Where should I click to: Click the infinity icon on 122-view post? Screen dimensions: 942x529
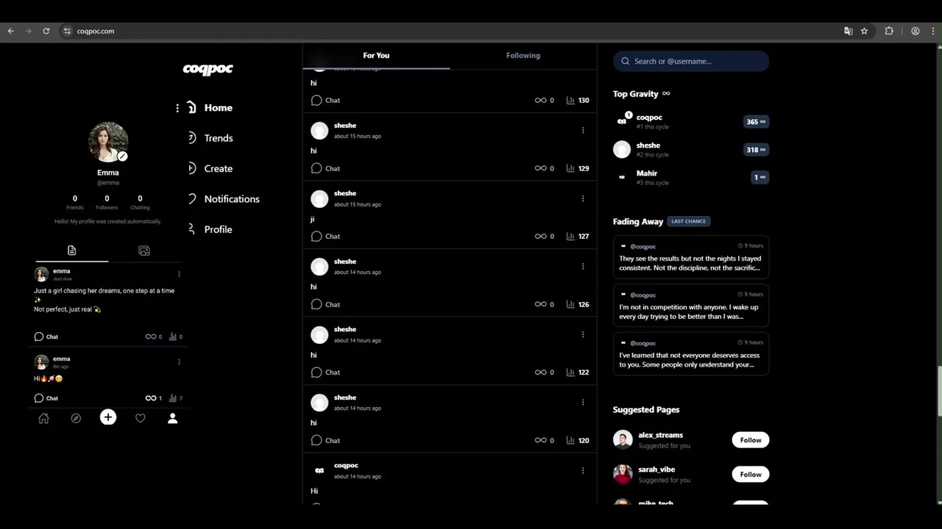point(540,372)
